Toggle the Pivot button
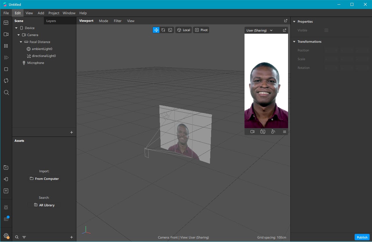Screen dimensions: 372x242 coord(201,30)
